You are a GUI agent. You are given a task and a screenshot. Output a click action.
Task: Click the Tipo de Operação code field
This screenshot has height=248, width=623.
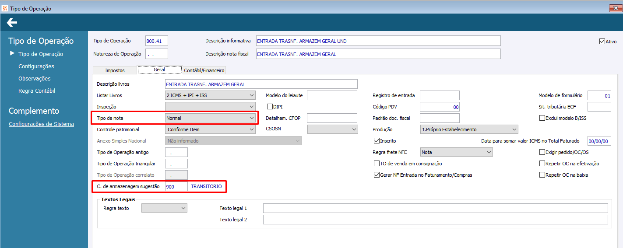(157, 41)
